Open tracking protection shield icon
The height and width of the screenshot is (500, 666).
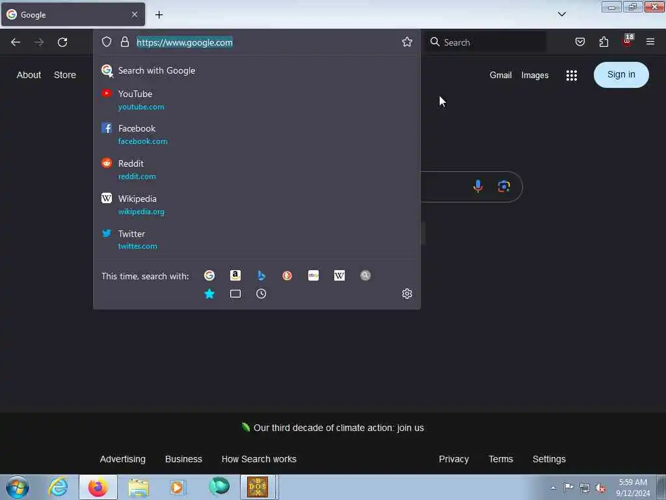[107, 42]
